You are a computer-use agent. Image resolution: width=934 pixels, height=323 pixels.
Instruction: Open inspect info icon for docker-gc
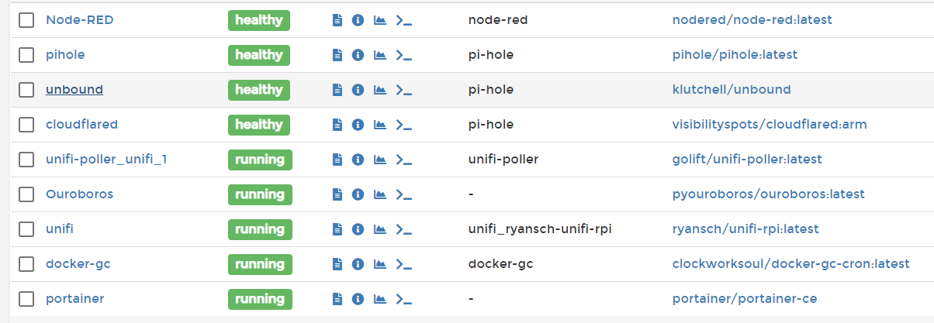tap(358, 264)
